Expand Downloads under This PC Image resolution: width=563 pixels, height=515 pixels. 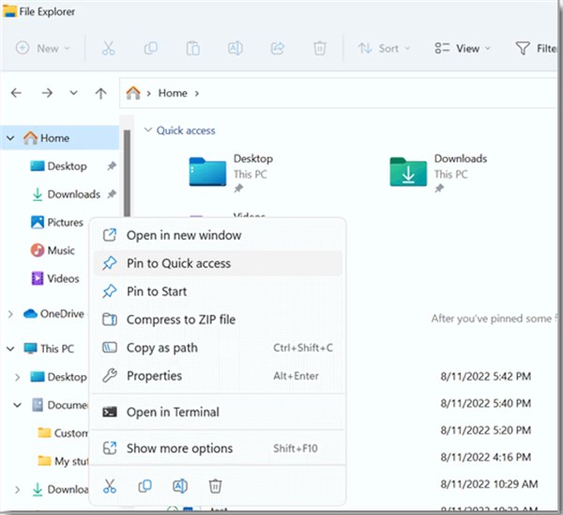point(17,490)
